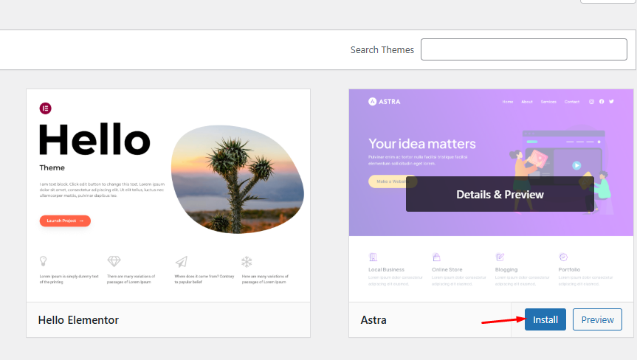This screenshot has height=360, width=637.
Task: Click Twitter icon in Astra screenshot
Action: coord(611,102)
